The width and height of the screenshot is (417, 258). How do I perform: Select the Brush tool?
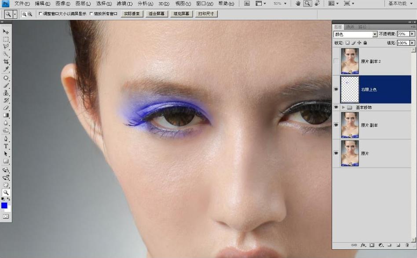pos(6,86)
